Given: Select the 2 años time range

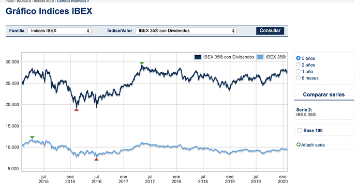Looking at the screenshot, I should 298,64.
